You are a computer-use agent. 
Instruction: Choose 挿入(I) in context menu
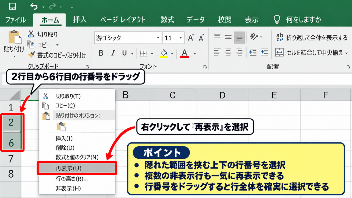[x=77, y=138]
